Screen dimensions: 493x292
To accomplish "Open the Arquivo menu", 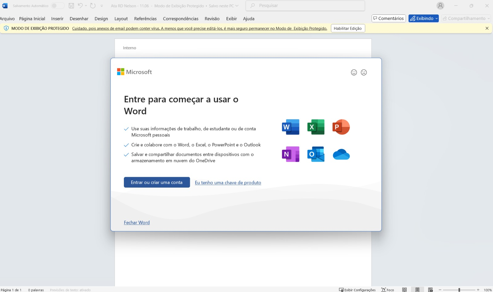I will (7, 19).
